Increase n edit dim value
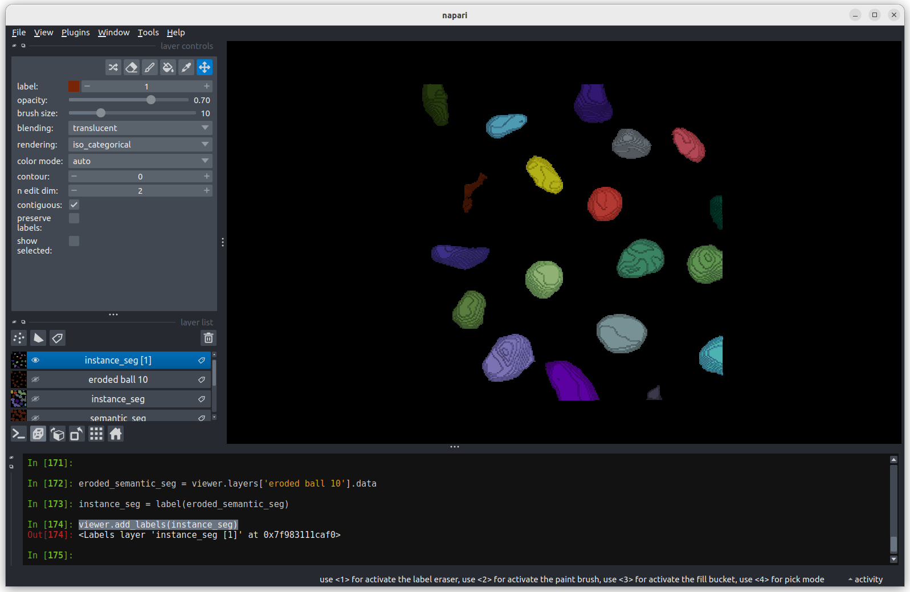This screenshot has height=592, width=910. point(206,191)
